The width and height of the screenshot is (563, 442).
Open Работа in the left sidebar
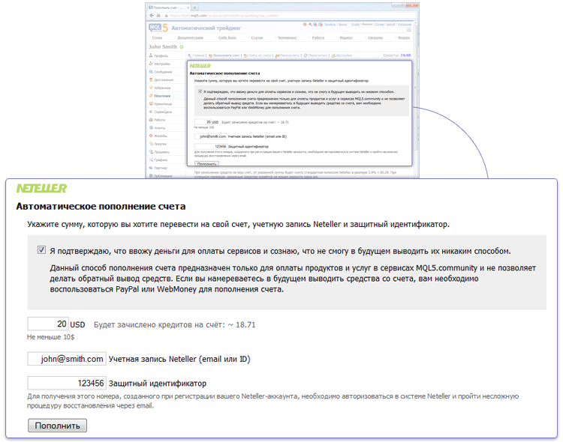click(159, 120)
